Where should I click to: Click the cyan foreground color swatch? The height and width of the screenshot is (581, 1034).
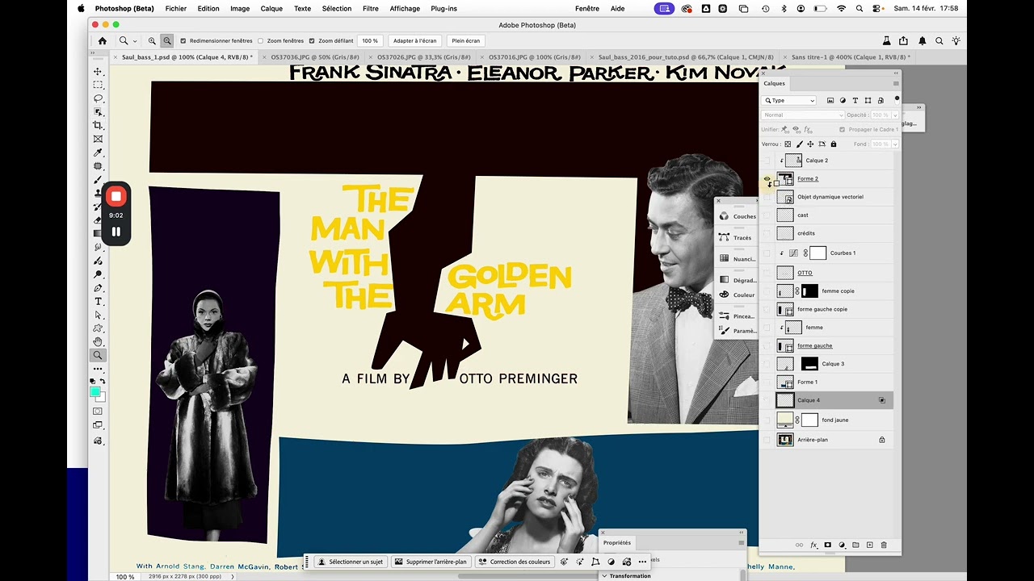coord(95,391)
